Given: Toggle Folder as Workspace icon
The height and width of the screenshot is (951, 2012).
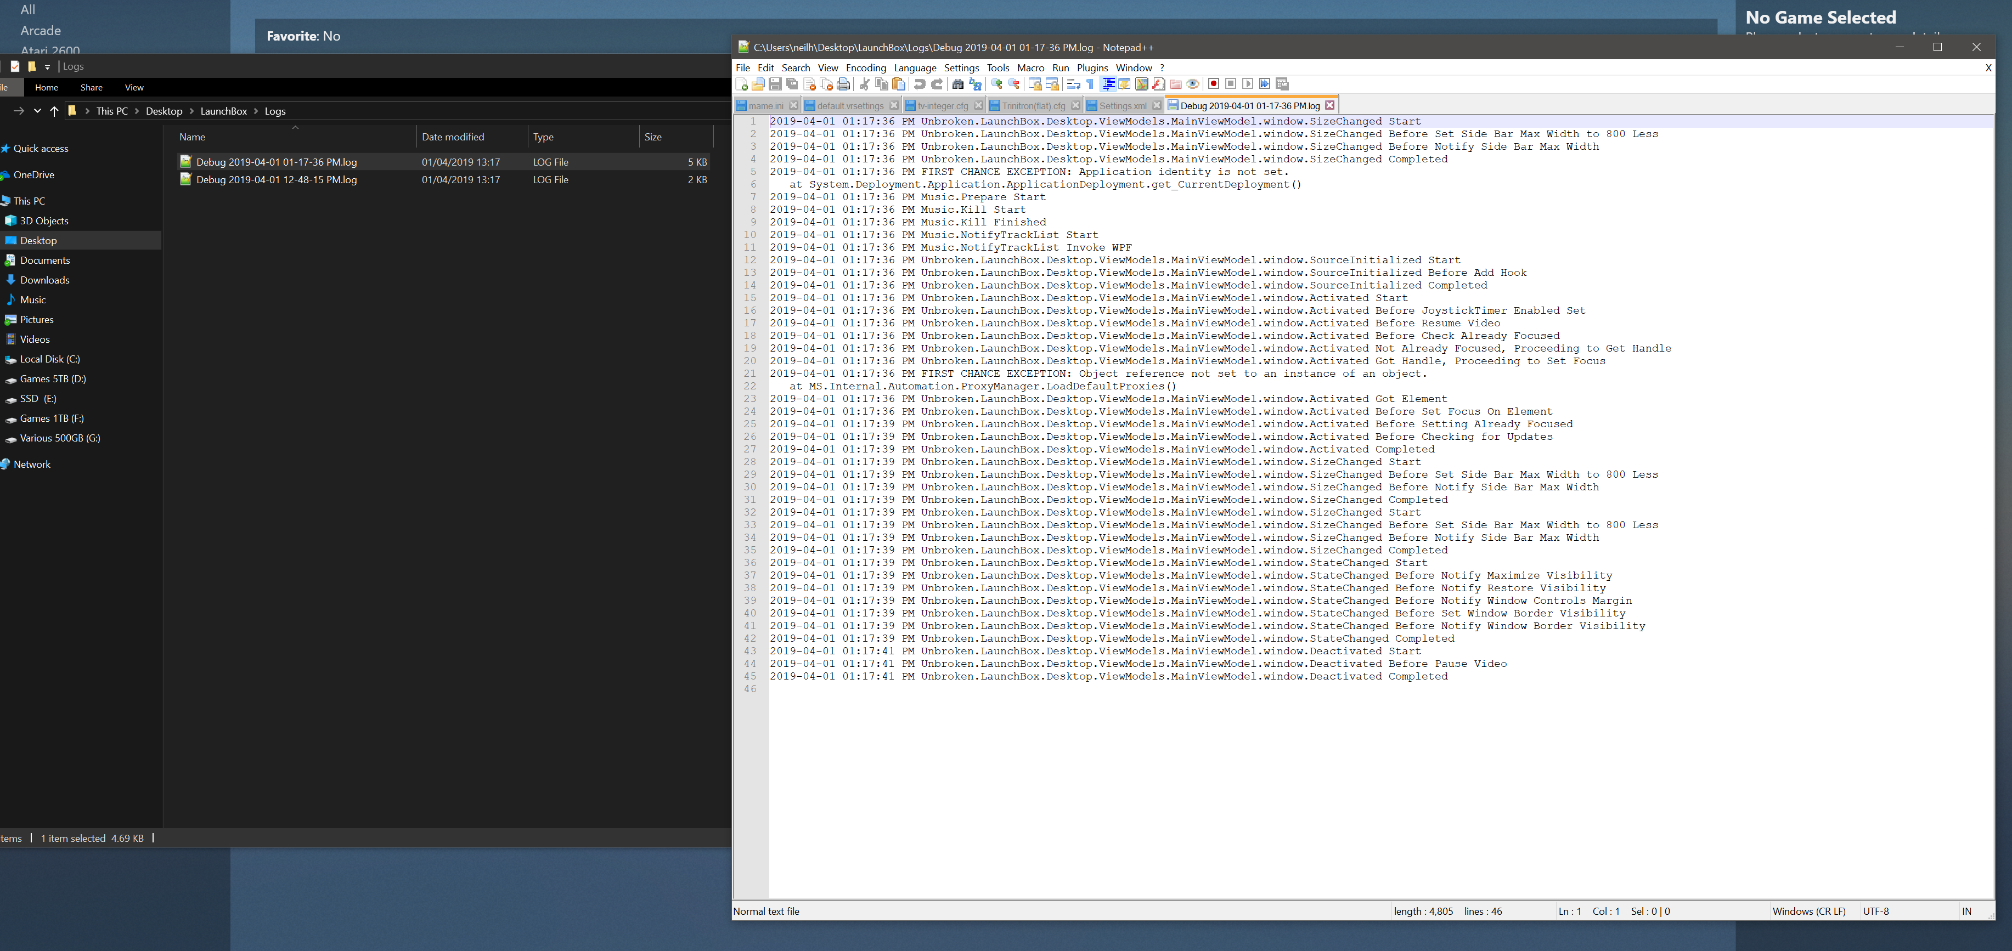Looking at the screenshot, I should pos(1175,84).
